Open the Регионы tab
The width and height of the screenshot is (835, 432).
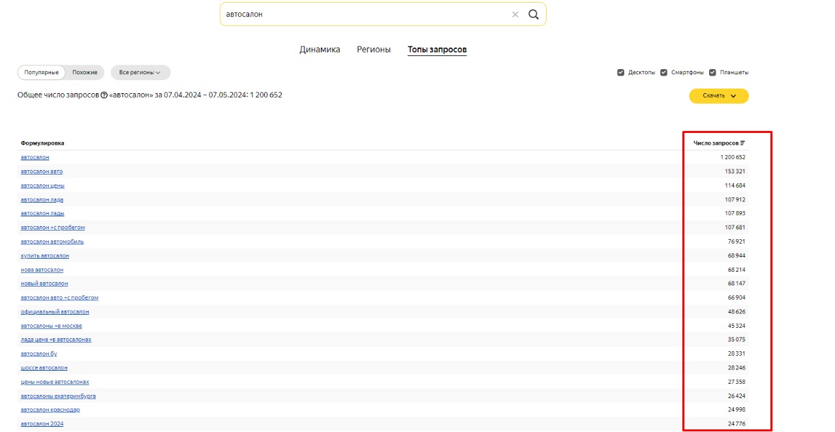tap(374, 50)
